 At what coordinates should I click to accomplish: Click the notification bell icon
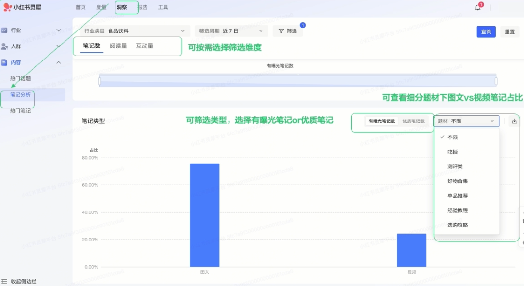(x=478, y=7)
